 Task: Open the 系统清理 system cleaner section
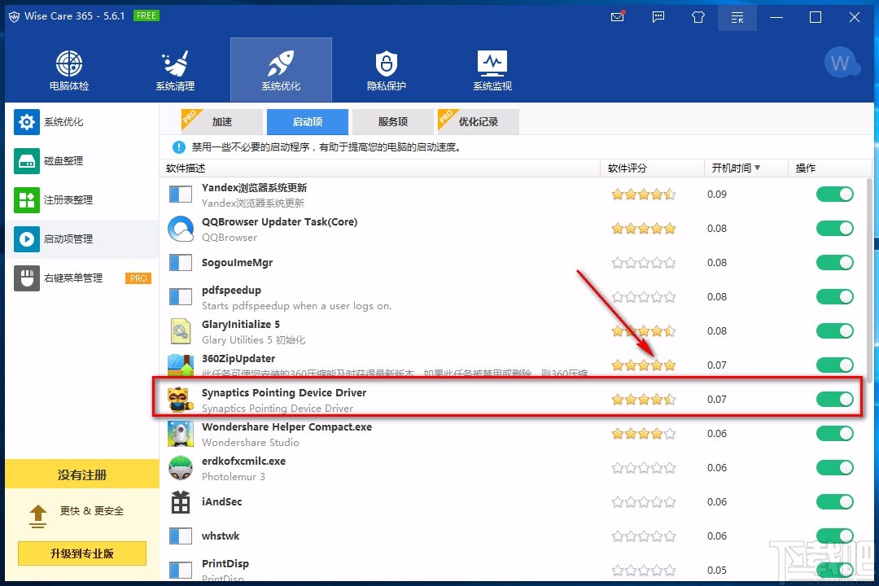pyautogui.click(x=175, y=70)
